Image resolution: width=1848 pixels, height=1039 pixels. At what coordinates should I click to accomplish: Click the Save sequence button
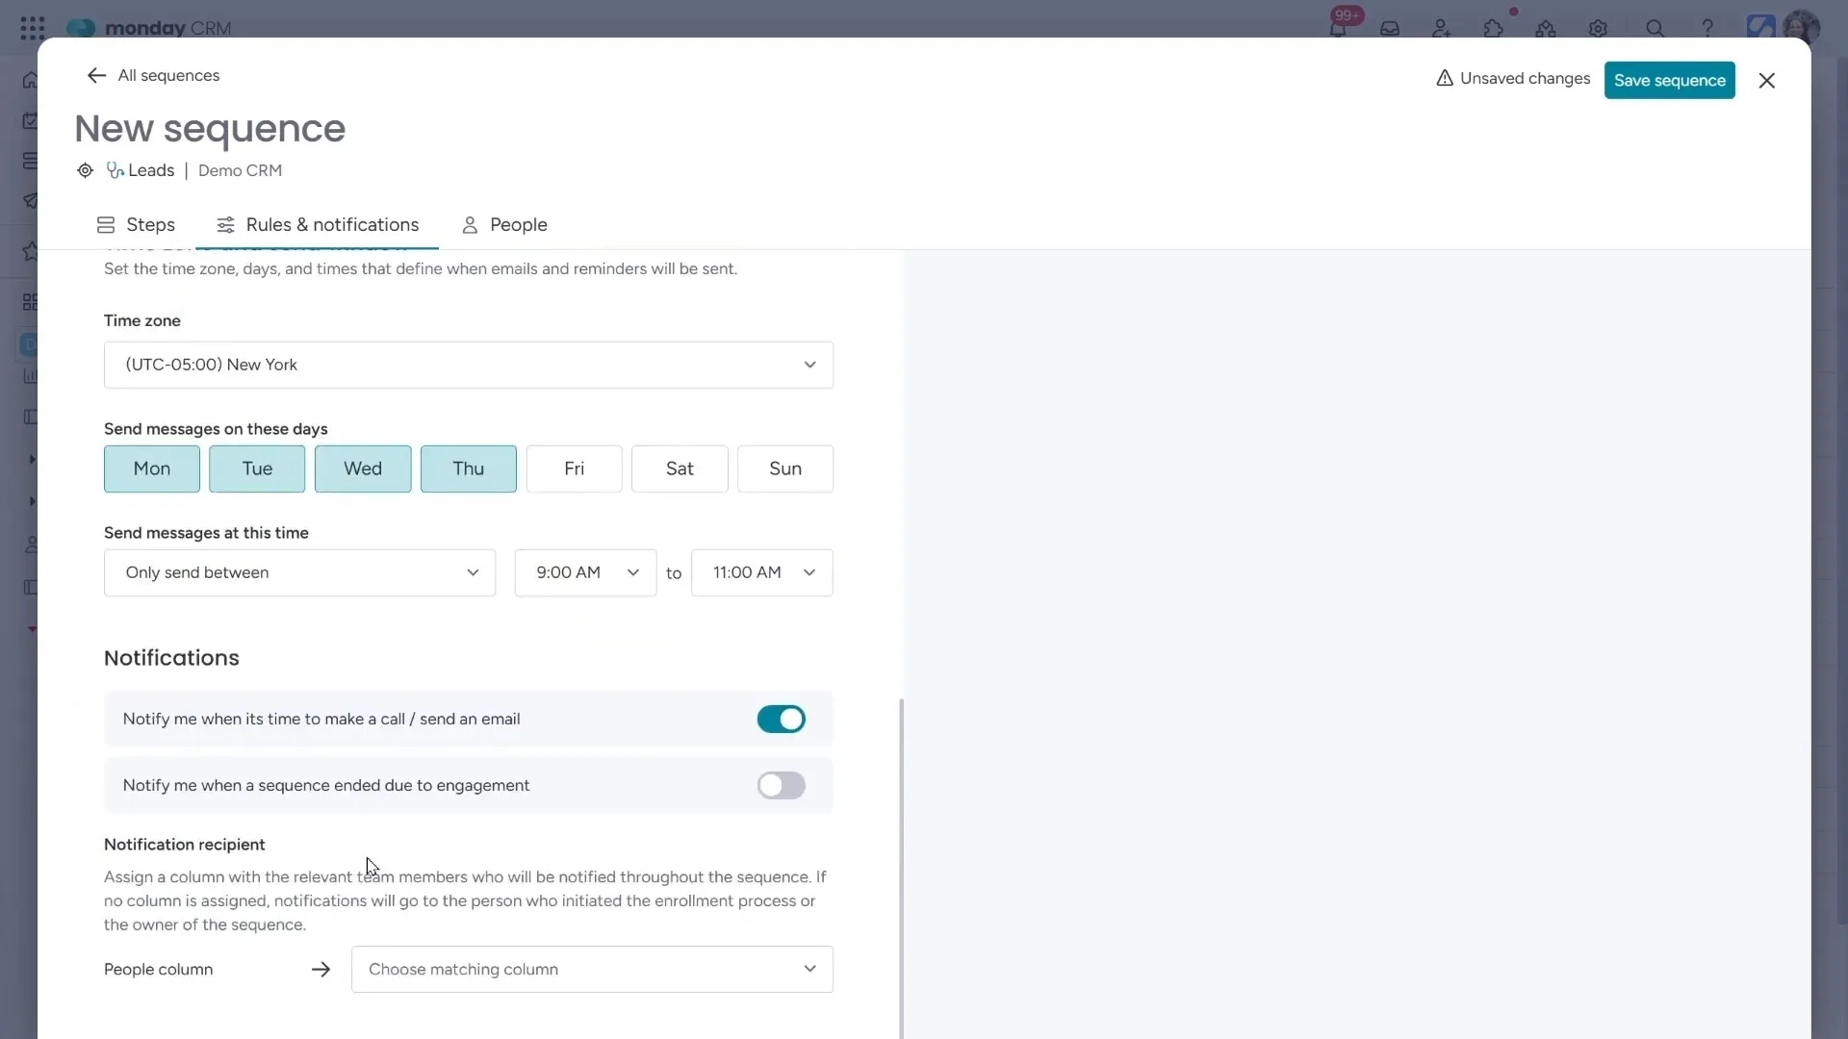coord(1669,80)
